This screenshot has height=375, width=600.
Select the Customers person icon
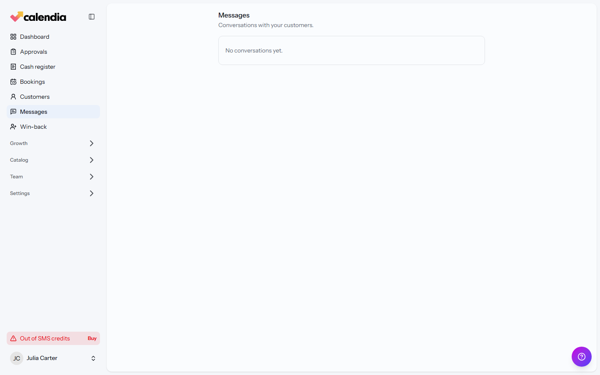click(x=13, y=97)
